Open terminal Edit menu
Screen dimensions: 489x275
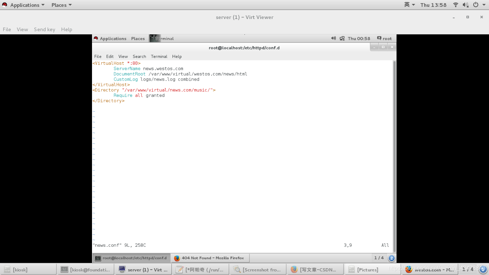click(110, 57)
